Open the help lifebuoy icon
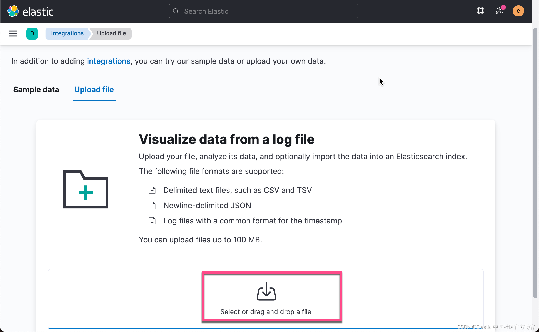The height and width of the screenshot is (332, 539). 480,11
